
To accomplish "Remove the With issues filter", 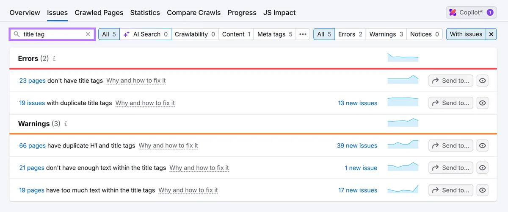I will pos(491,34).
